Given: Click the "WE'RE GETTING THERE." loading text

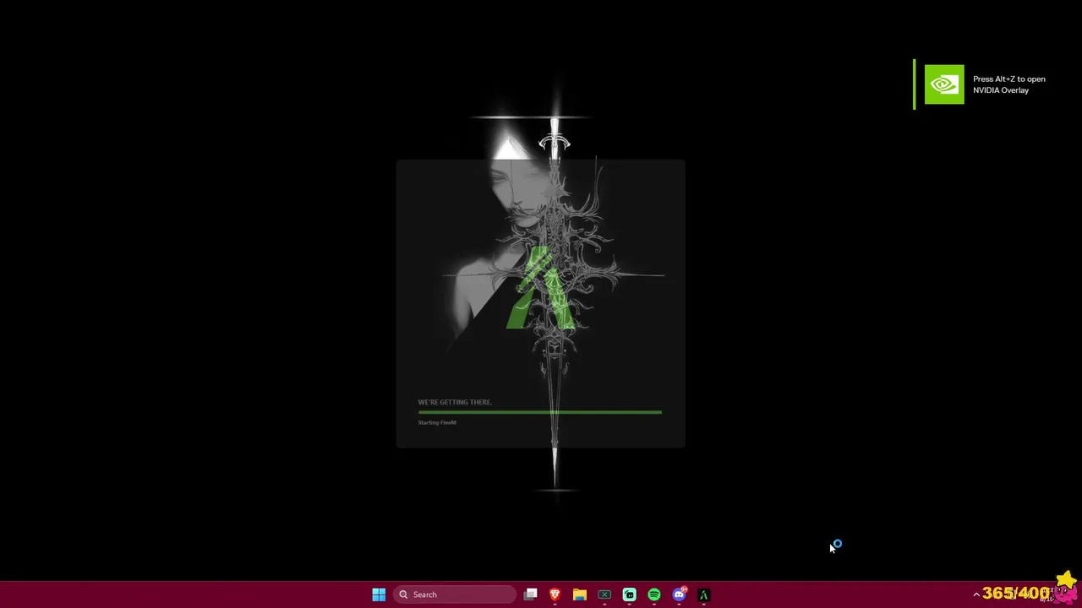Looking at the screenshot, I should point(455,402).
